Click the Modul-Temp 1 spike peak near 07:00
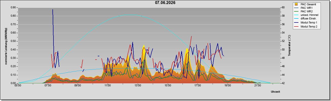The height and width of the screenshot is (101, 331). 53,10
